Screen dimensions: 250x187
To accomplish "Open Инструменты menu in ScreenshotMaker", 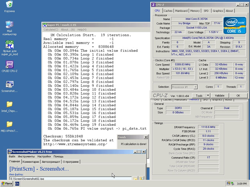I will tap(26, 157).
